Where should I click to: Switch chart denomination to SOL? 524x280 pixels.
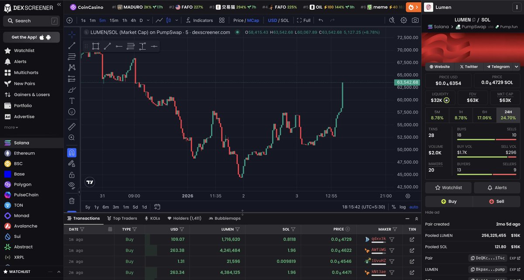(285, 20)
